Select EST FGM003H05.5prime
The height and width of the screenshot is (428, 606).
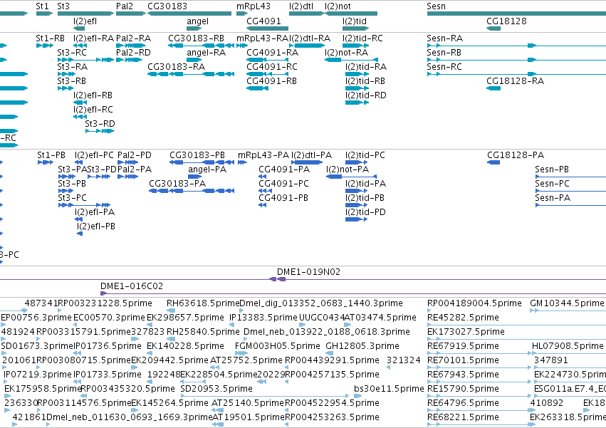pos(278,346)
